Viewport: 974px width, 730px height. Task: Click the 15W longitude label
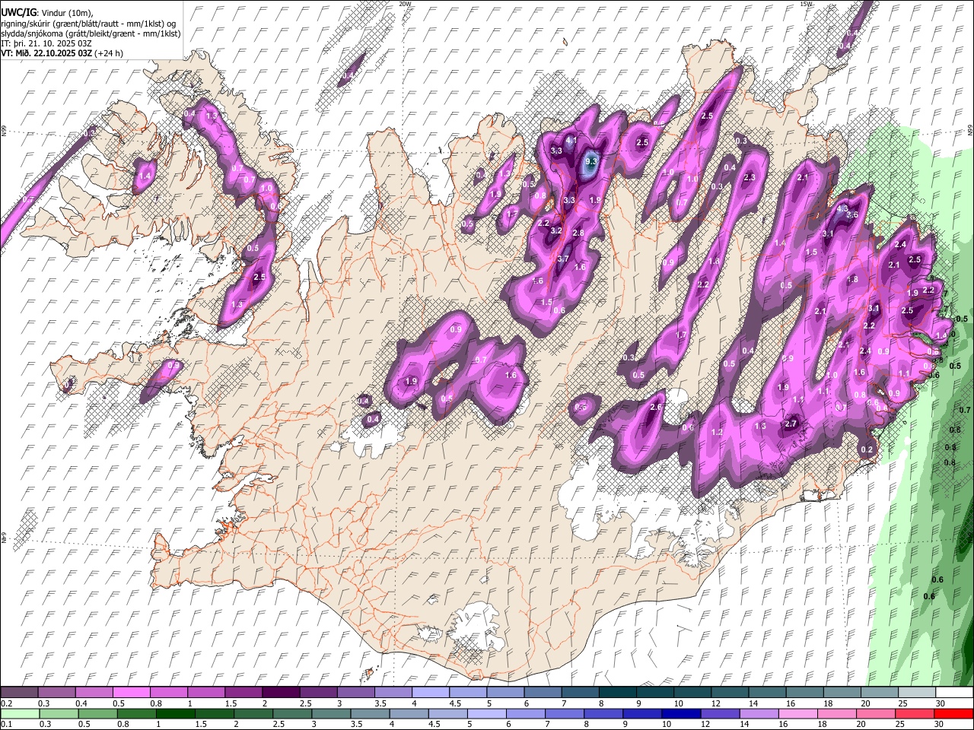[805, 4]
